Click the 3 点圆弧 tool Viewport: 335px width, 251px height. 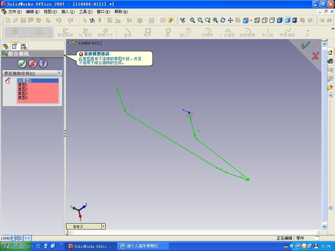(x=228, y=32)
